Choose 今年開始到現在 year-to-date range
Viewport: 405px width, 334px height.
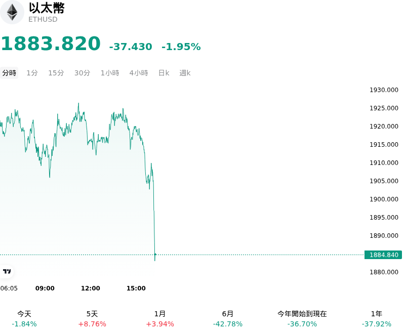tap(302, 319)
